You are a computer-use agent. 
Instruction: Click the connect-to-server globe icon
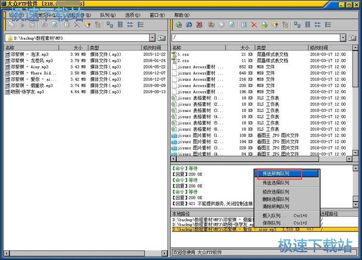pyautogui.click(x=179, y=25)
